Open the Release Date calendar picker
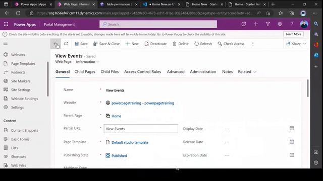 pos(292,142)
